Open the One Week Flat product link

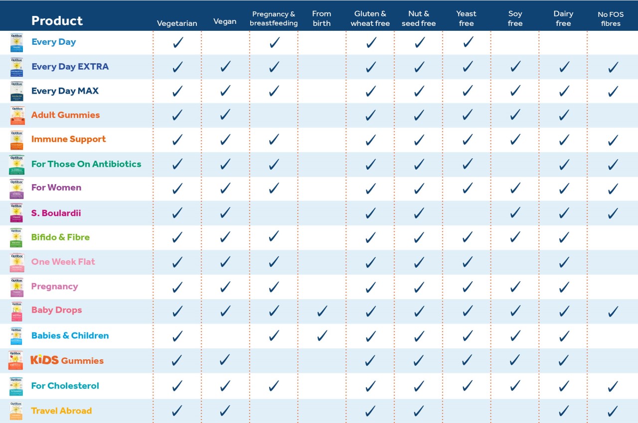[x=63, y=262]
